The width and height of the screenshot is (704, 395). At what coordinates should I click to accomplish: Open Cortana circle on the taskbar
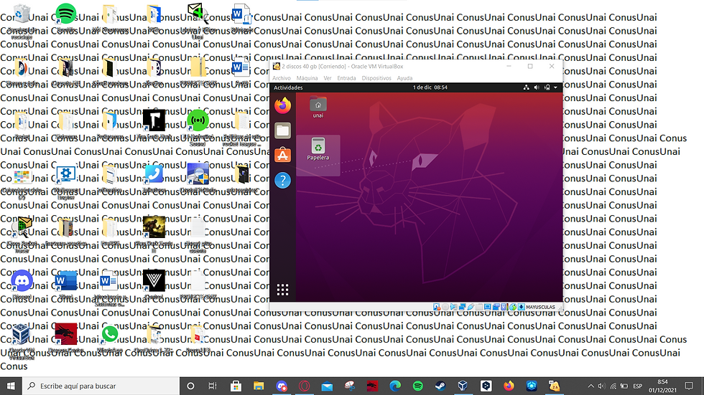[x=190, y=386]
